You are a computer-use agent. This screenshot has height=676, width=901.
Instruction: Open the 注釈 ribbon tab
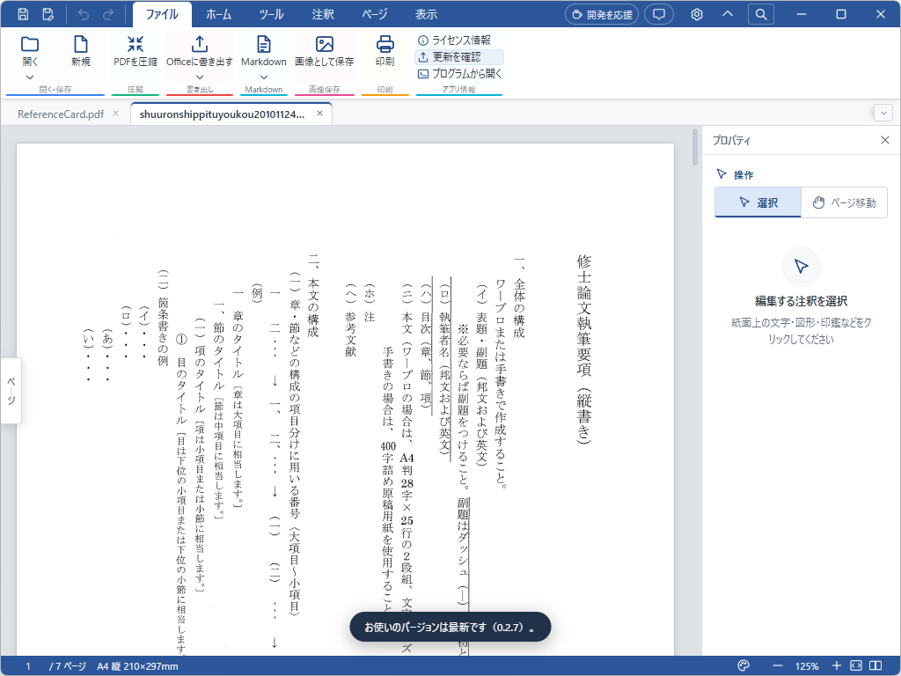323,14
